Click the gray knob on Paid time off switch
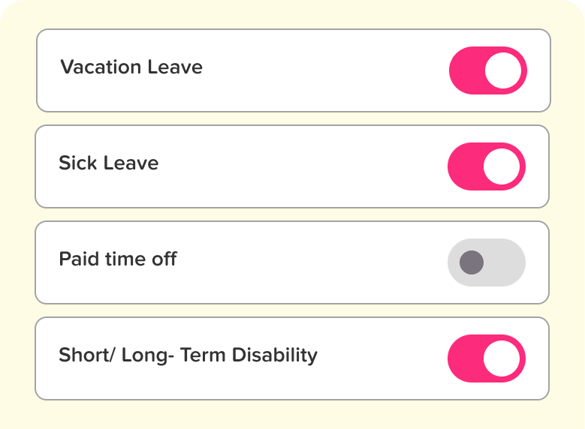The height and width of the screenshot is (429, 585). click(472, 262)
